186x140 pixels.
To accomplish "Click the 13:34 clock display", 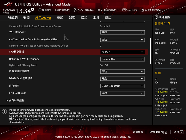I will [23, 11].
